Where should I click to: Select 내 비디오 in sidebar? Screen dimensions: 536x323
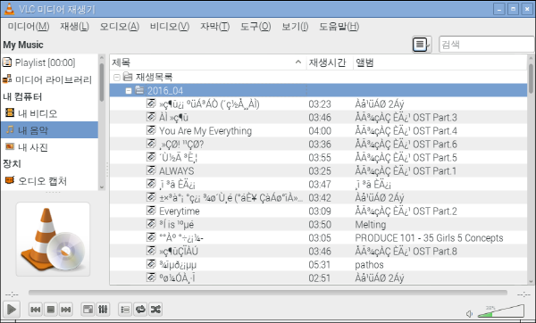point(49,113)
